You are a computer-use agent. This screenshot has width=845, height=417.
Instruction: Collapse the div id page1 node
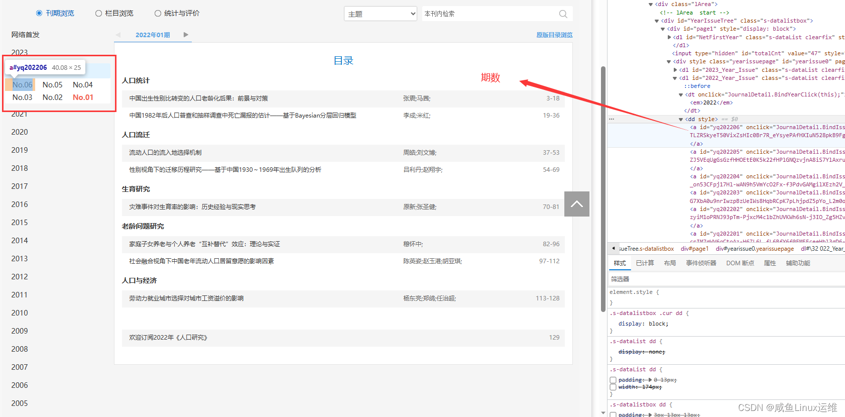tap(663, 29)
